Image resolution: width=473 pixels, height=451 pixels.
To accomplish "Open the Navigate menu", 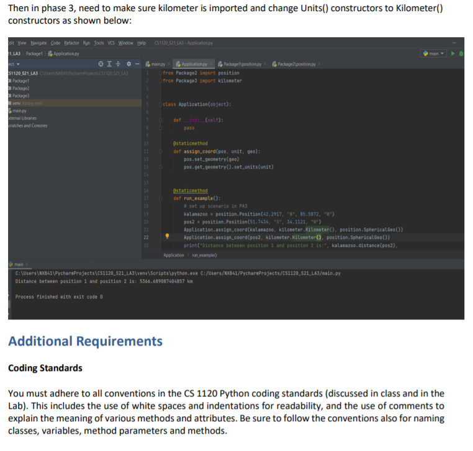I will pos(38,43).
